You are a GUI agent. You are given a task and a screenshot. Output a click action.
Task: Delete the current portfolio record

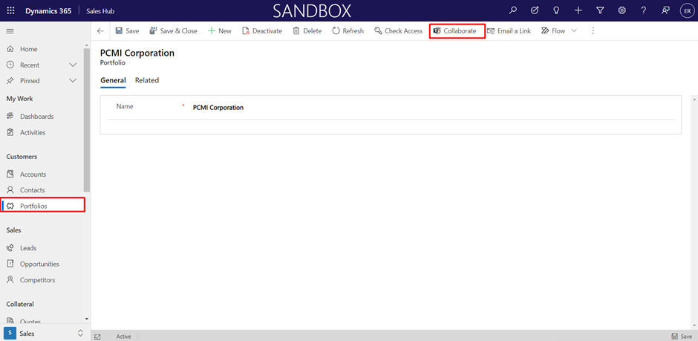(x=307, y=31)
